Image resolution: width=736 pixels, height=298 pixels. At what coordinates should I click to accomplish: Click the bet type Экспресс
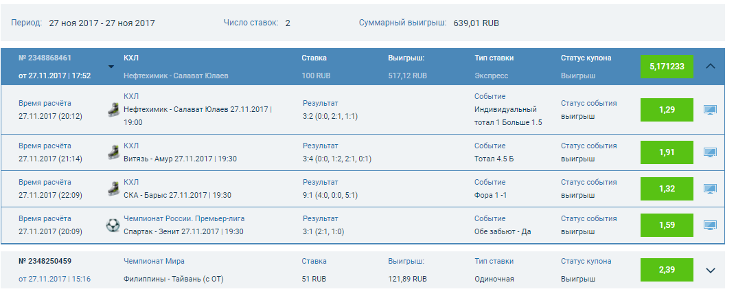tap(492, 76)
